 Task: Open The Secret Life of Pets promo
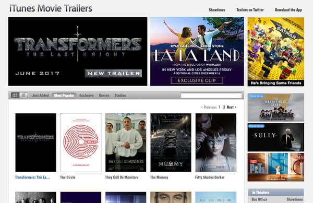point(276,167)
